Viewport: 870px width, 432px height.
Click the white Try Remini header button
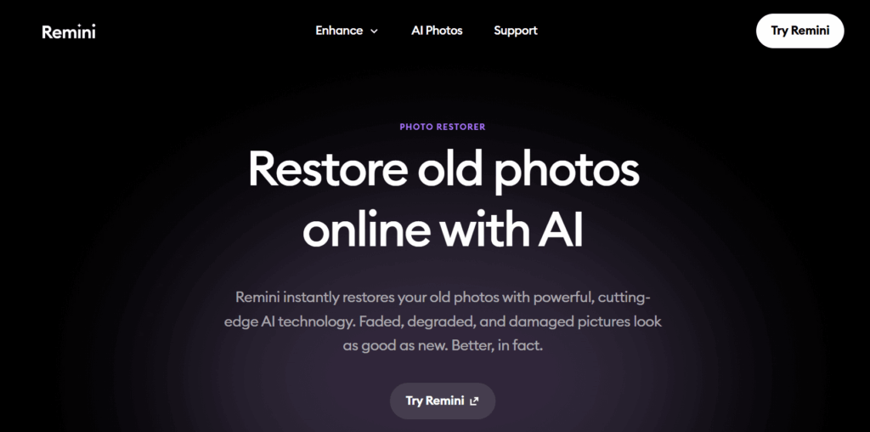(799, 31)
